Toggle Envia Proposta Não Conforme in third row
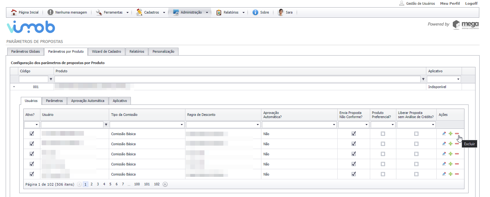490x197 pixels. click(353, 154)
